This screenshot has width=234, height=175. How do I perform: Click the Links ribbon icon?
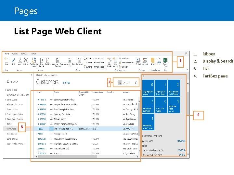tap(159, 61)
